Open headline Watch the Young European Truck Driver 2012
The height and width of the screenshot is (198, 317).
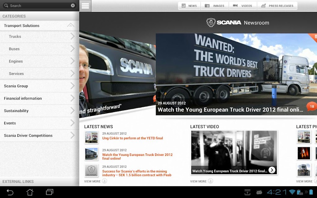tap(230, 110)
